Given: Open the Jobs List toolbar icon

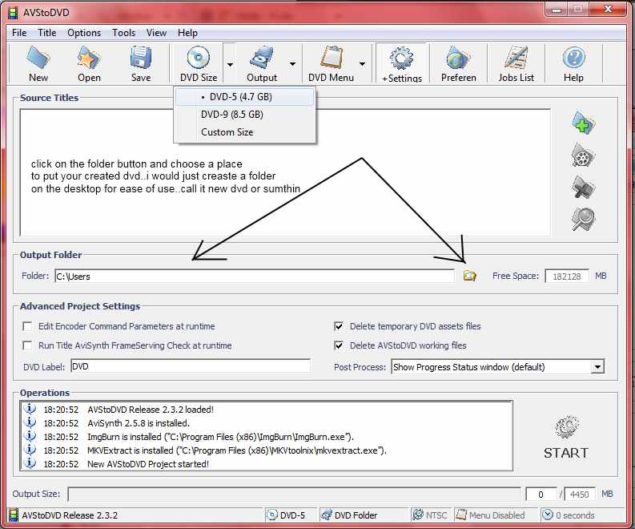Looking at the screenshot, I should point(516,64).
